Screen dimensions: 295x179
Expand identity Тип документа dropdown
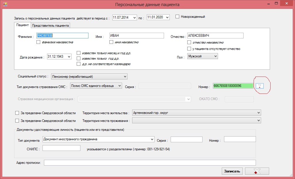click(x=152, y=139)
